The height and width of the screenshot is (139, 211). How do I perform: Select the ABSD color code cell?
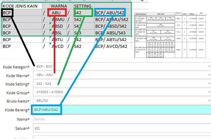click(58, 26)
